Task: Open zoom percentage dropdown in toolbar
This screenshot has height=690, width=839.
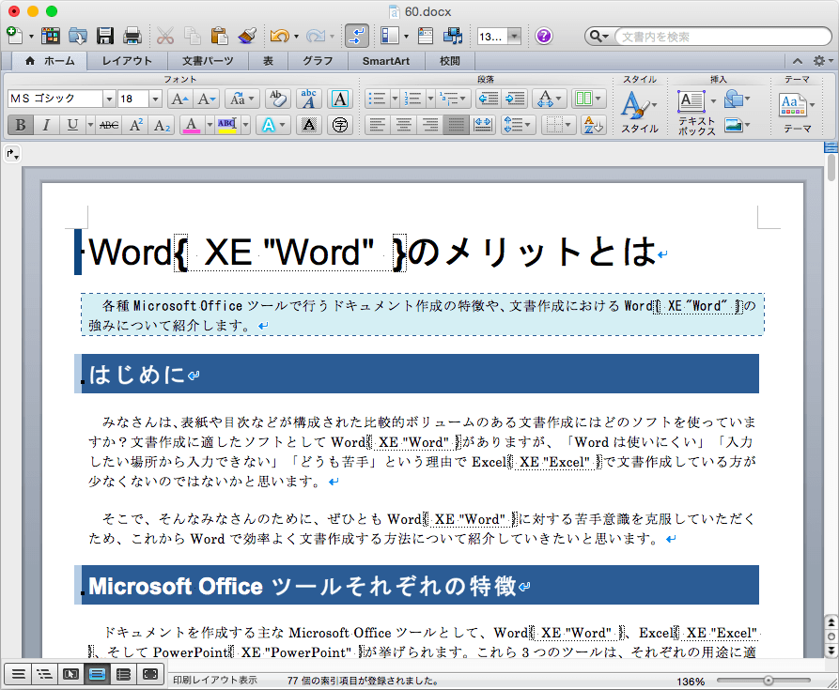Action: coord(514,37)
